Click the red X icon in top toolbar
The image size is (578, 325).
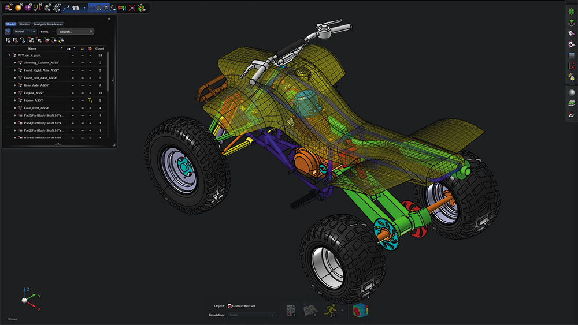pyautogui.click(x=132, y=8)
